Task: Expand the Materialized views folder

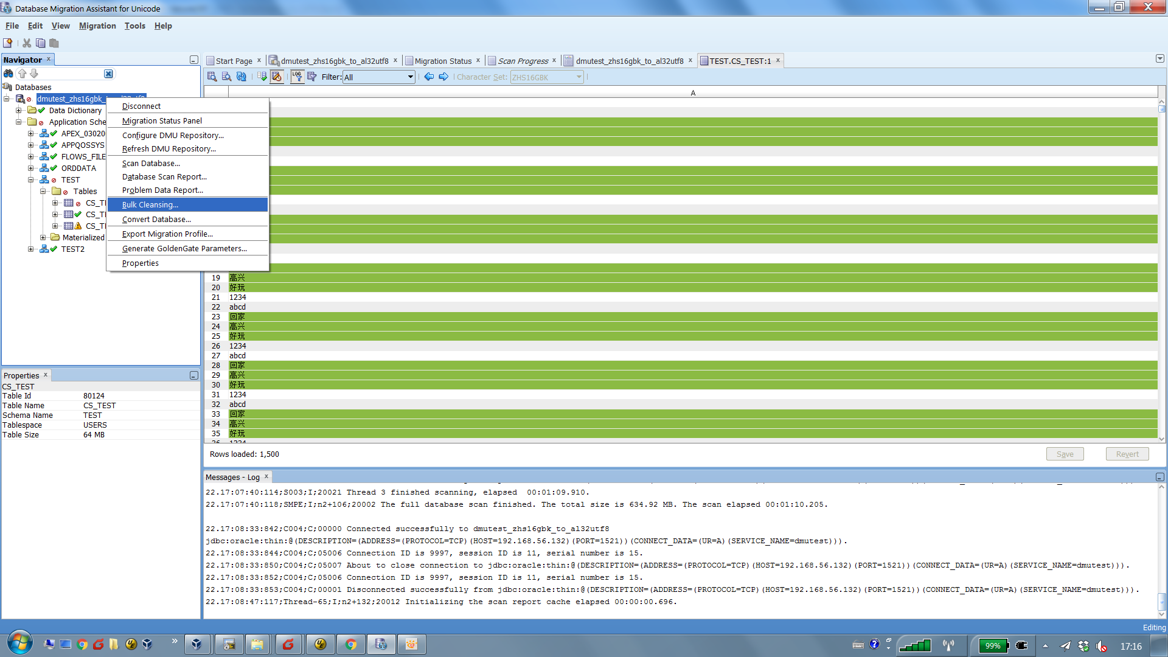Action: point(43,237)
